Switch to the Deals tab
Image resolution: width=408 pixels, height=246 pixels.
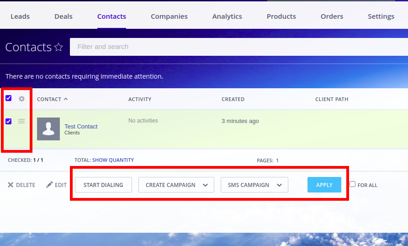tap(64, 16)
